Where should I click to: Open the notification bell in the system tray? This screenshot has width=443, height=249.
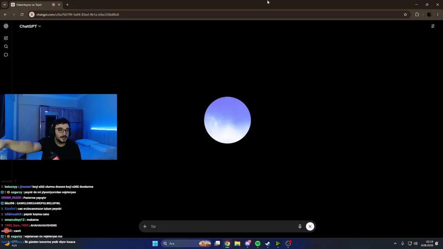(x=437, y=243)
